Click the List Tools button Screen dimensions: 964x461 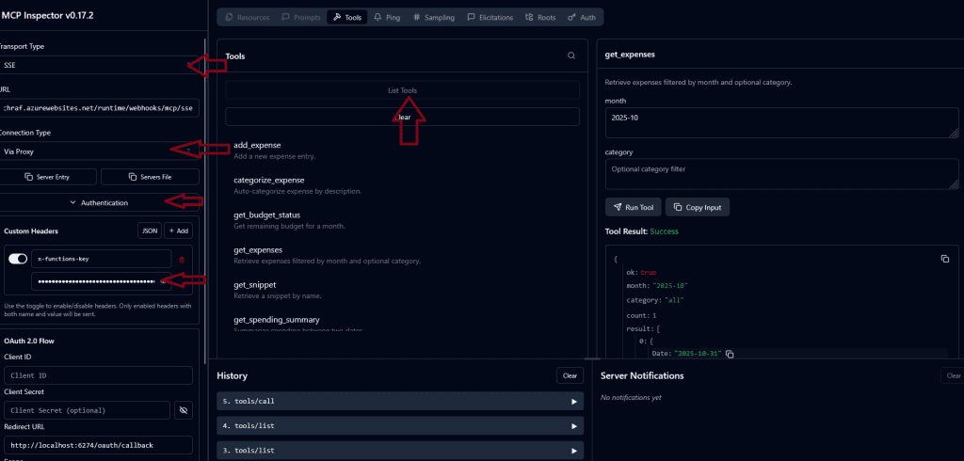pyautogui.click(x=402, y=90)
